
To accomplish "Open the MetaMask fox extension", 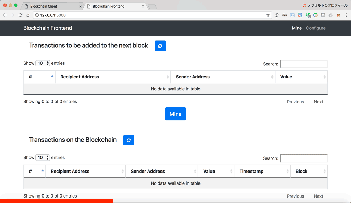I will point(338,15).
